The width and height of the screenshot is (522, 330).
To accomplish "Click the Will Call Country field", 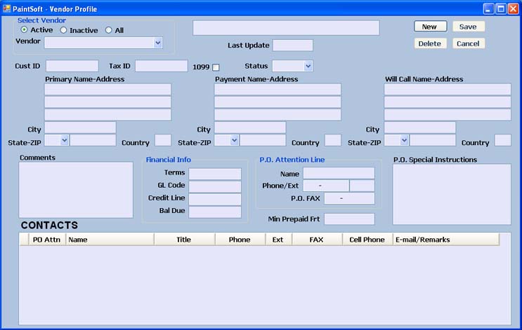I will [503, 140].
